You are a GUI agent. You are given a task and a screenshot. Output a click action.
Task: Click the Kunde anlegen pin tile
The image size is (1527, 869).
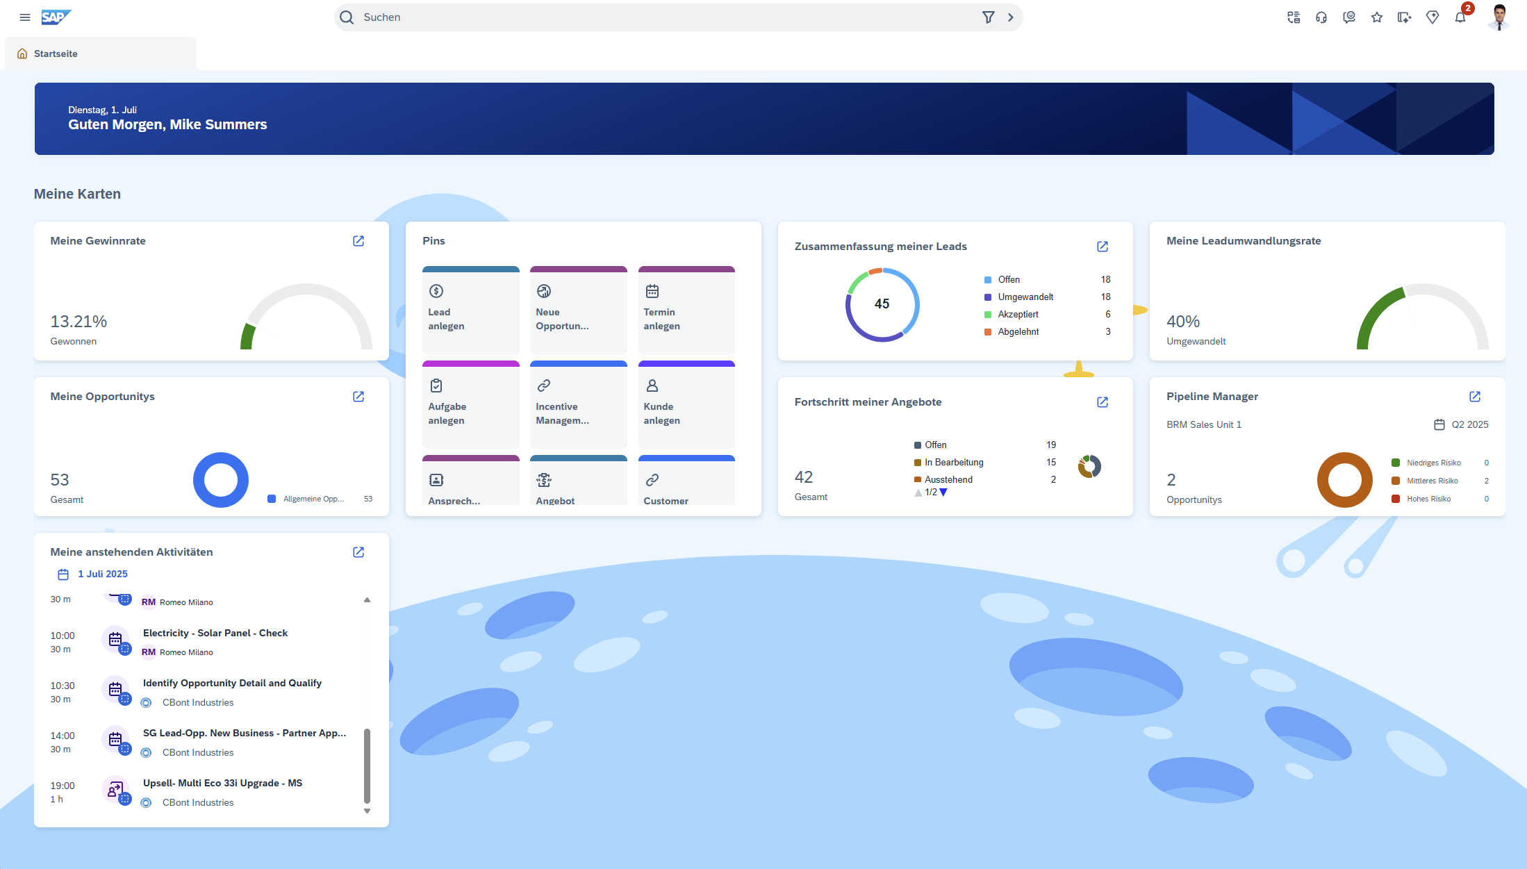(686, 404)
